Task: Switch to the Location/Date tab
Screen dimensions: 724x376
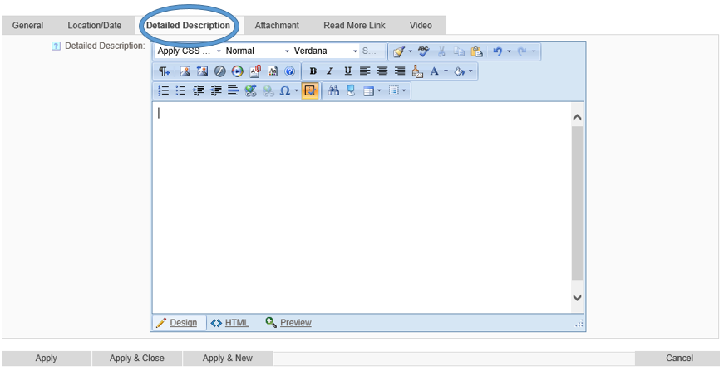Action: 95,26
